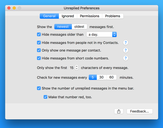Toggle Show number of unreplied messages checkbox

[x=39, y=88]
